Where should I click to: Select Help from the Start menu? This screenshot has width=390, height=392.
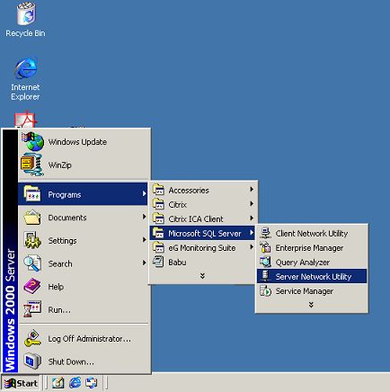84,286
